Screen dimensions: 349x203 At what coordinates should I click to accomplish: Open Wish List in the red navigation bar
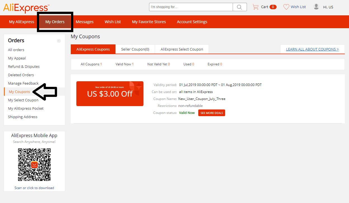[x=113, y=22]
